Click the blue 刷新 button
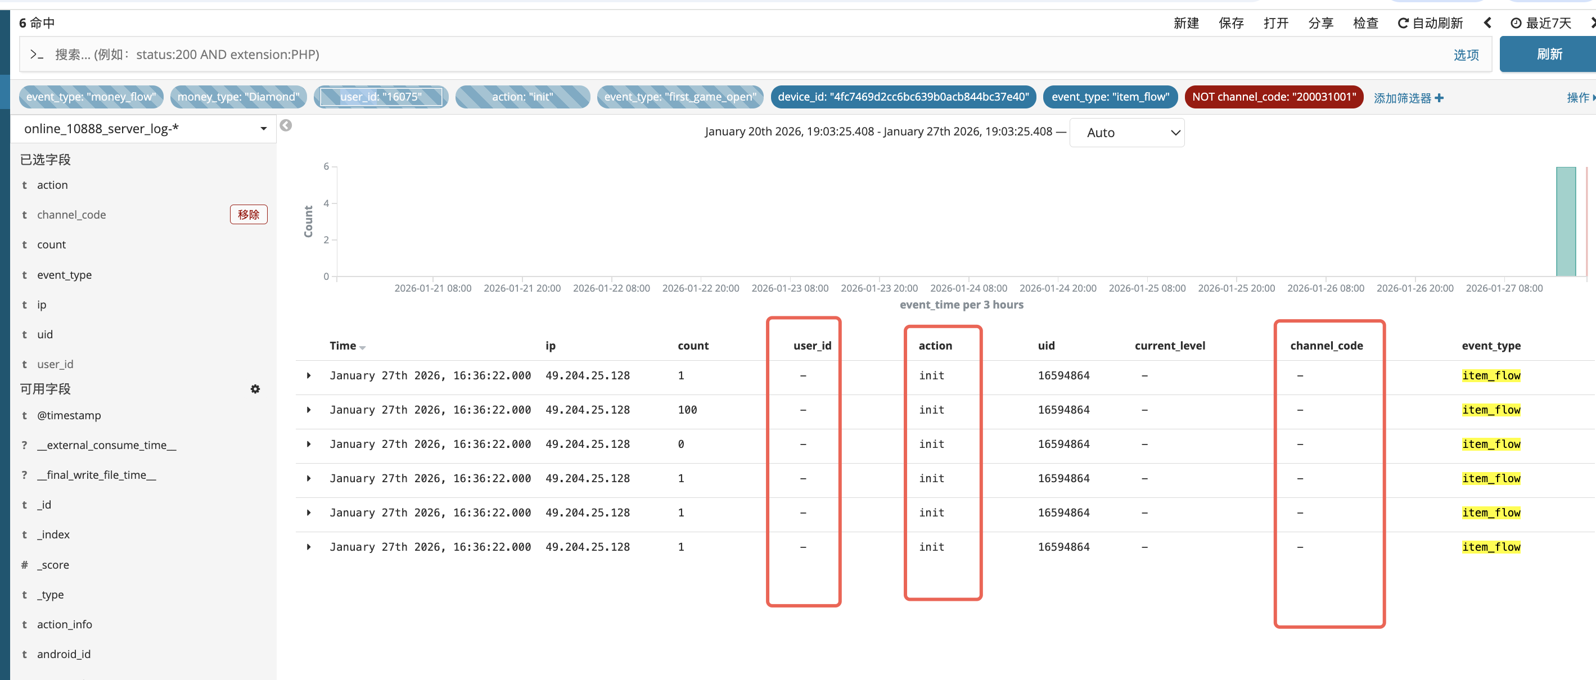1596x680 pixels. pos(1548,55)
